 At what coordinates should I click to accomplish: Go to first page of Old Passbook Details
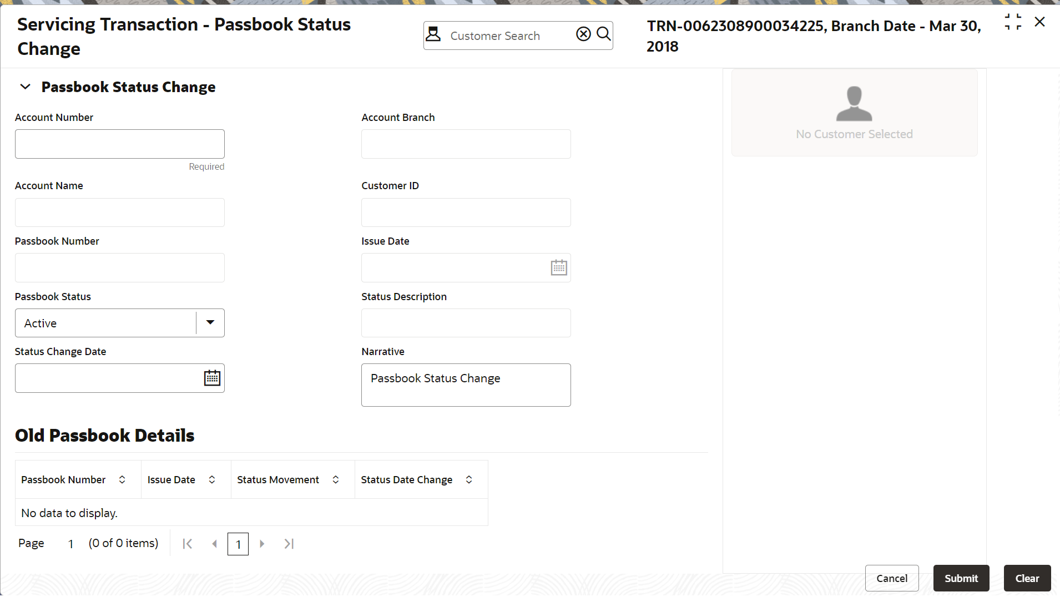(x=188, y=544)
